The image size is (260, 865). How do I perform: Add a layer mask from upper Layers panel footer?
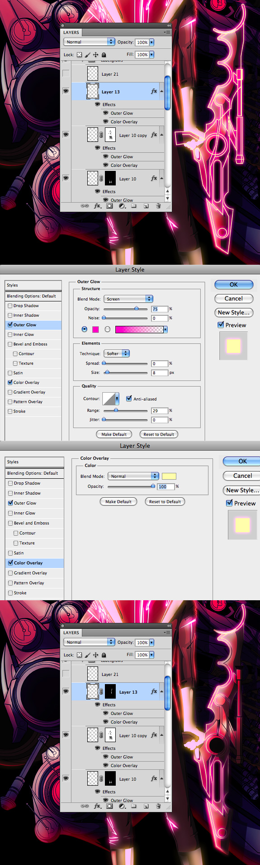point(109,206)
